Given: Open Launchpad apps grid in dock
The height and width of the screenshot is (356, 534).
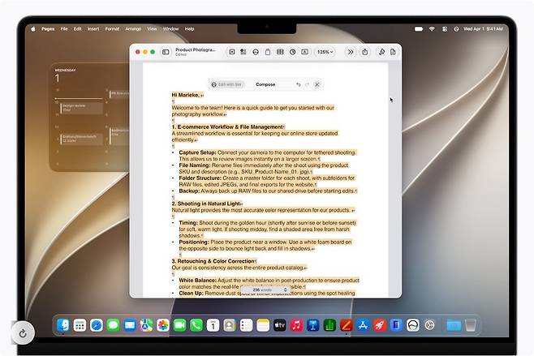Looking at the screenshot, I should tap(80, 325).
